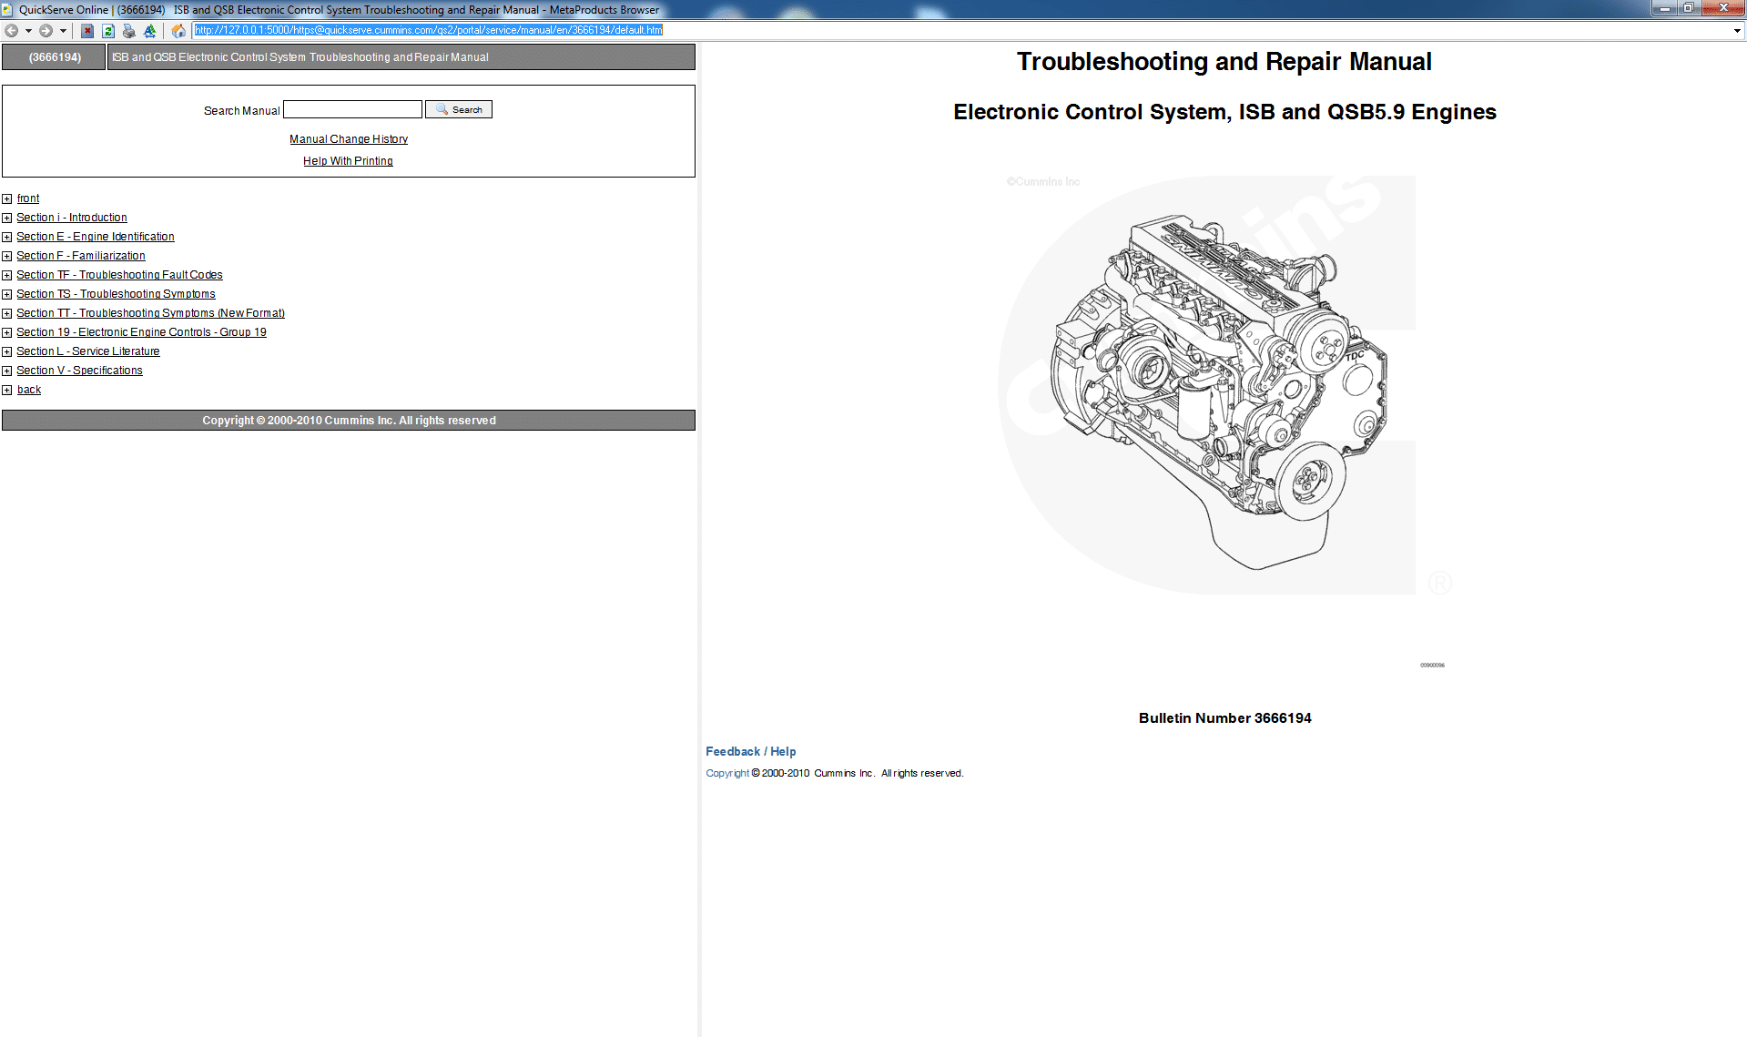The width and height of the screenshot is (1747, 1037).
Task: Click the left pane Copyright 2000-2010 Cummins footer bar
Action: [349, 421]
